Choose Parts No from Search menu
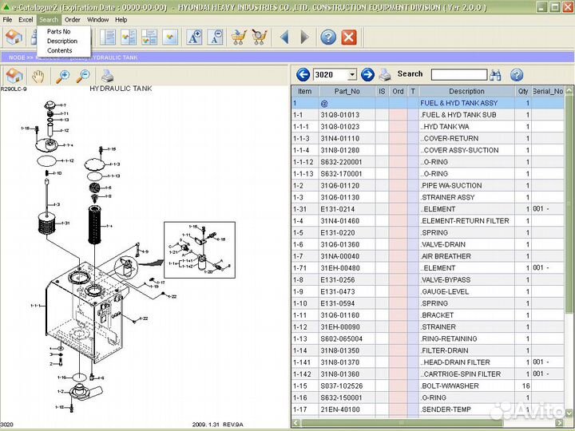Viewport: 575px width, 431px height. pos(58,31)
